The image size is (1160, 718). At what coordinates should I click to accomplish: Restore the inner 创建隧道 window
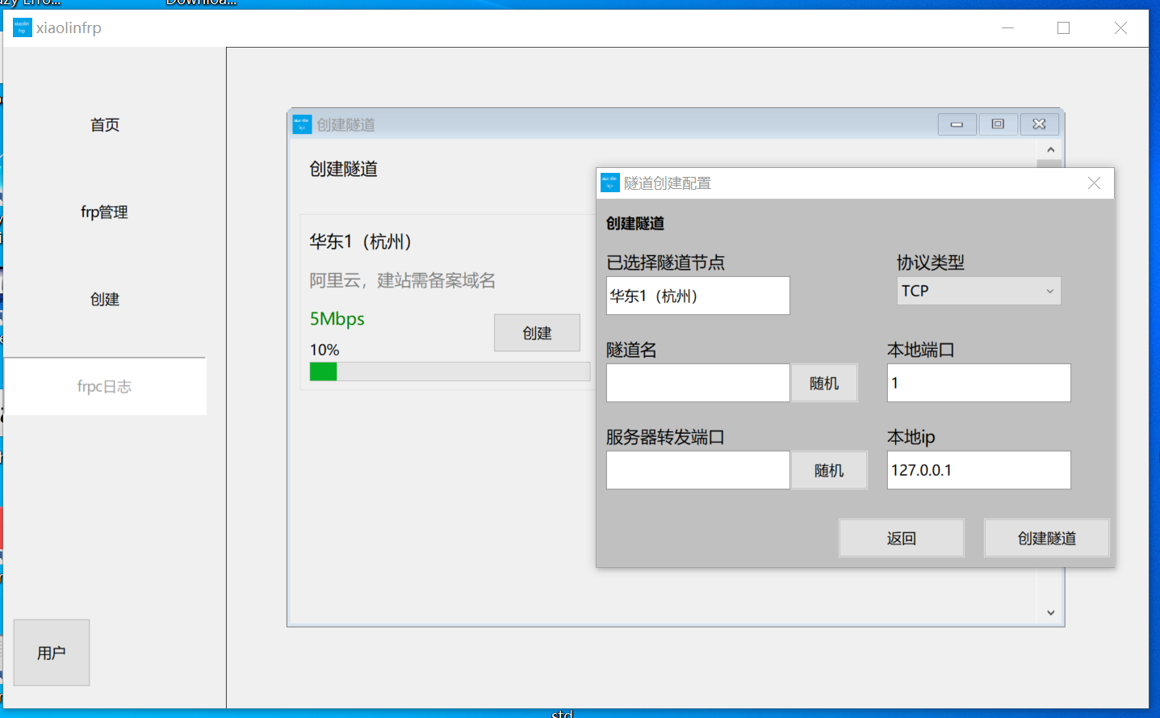(x=998, y=124)
